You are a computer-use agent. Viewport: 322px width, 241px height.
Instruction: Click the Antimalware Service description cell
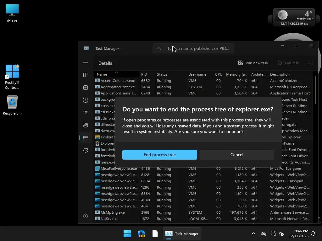(289, 212)
